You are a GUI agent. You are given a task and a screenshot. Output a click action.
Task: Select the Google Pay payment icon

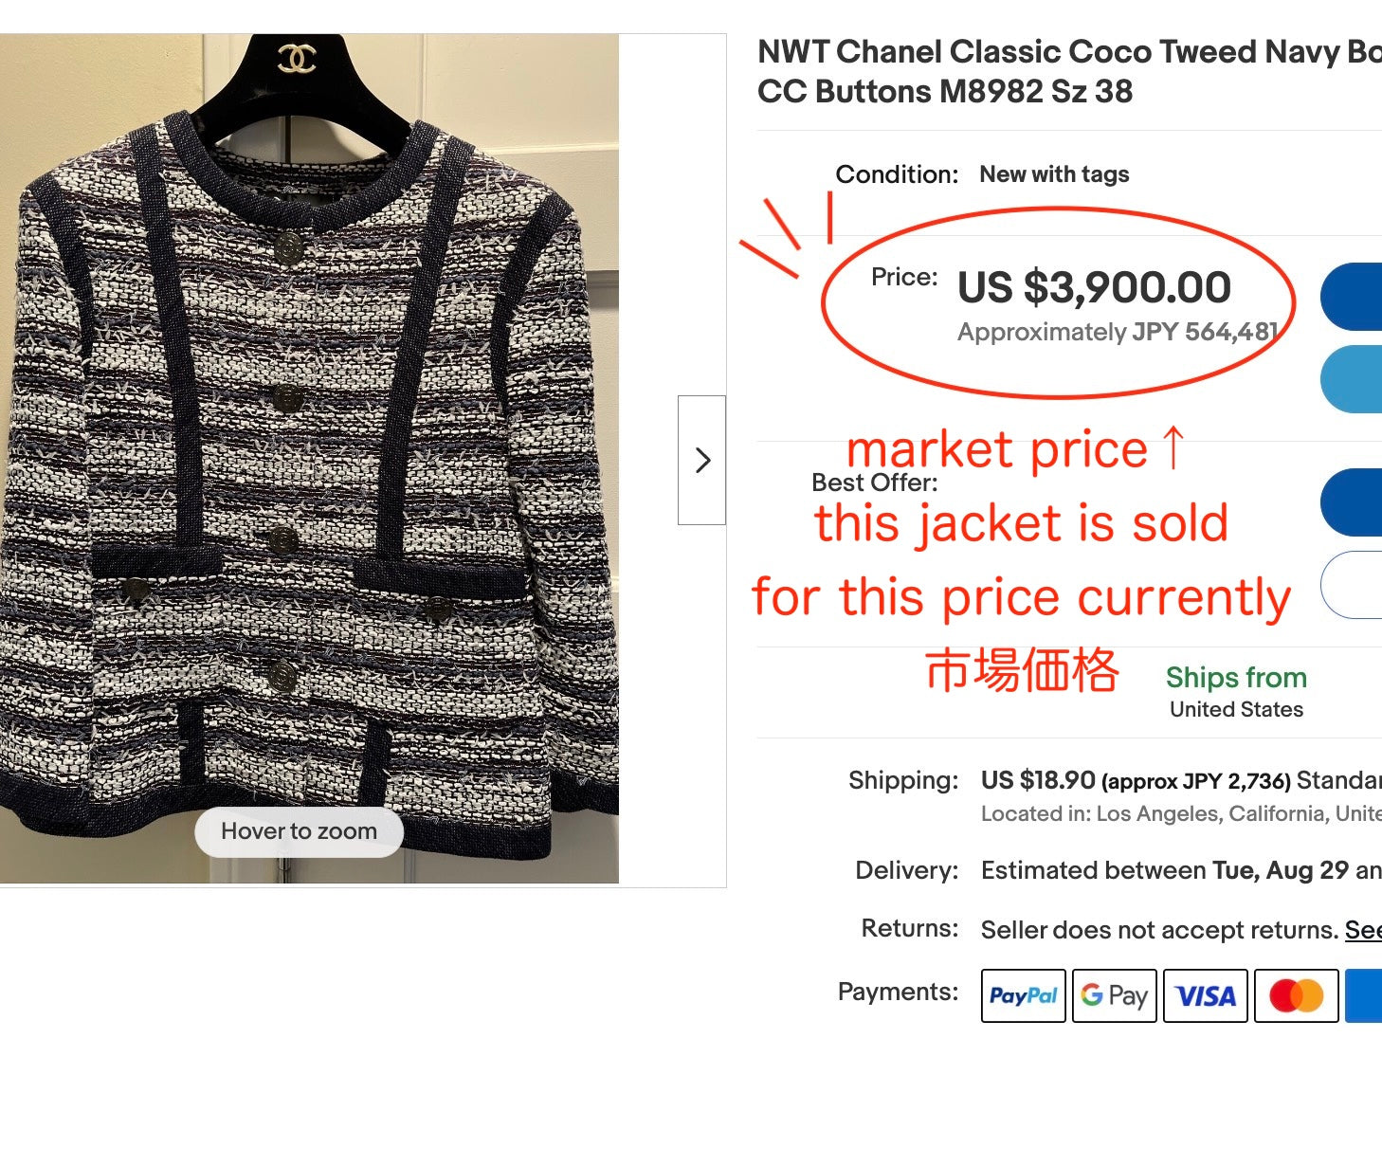pos(1114,995)
